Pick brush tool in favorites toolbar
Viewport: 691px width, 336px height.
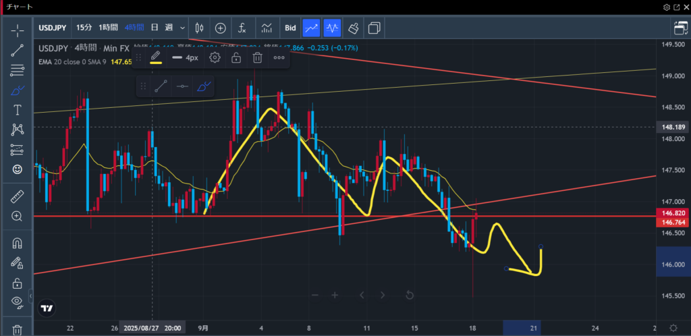click(204, 86)
